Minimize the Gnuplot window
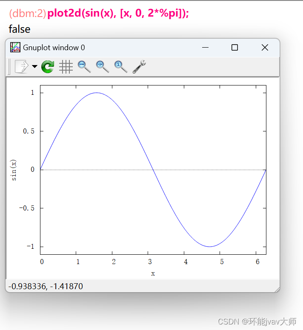This screenshot has width=303, height=330. 205,48
